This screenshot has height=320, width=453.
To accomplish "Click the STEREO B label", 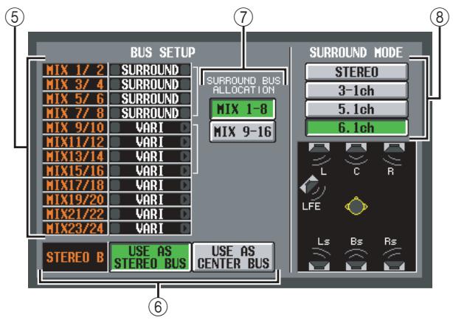I will [x=75, y=257].
